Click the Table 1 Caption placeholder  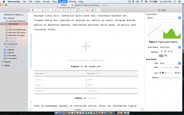click(92, 98)
